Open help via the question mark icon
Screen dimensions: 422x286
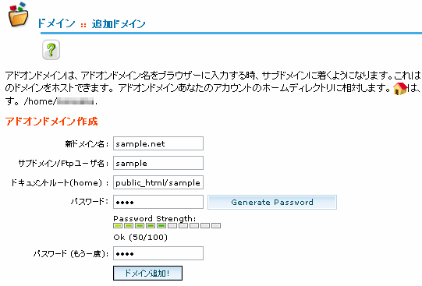tap(51, 50)
